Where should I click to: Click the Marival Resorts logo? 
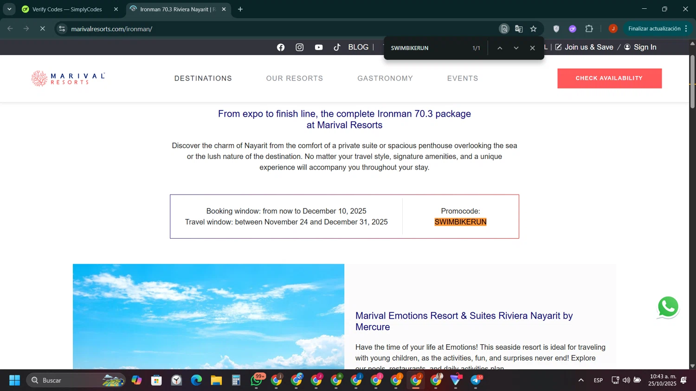pyautogui.click(x=68, y=78)
